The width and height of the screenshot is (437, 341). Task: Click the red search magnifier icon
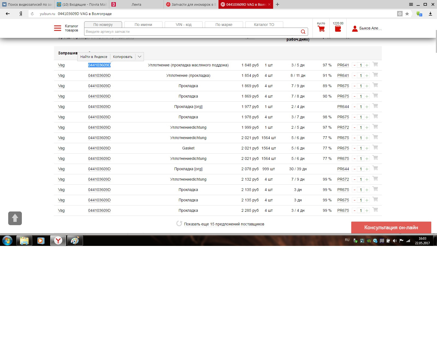pos(303,32)
